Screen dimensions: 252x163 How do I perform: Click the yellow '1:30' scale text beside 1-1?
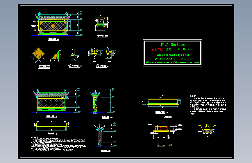(170, 145)
